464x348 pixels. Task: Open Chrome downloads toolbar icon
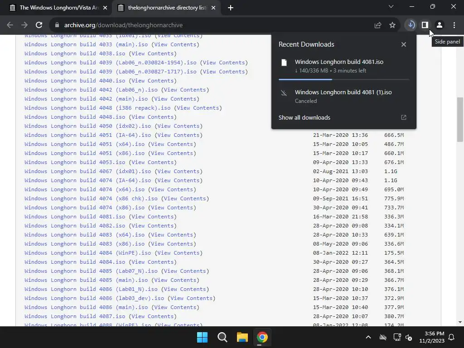click(x=411, y=25)
